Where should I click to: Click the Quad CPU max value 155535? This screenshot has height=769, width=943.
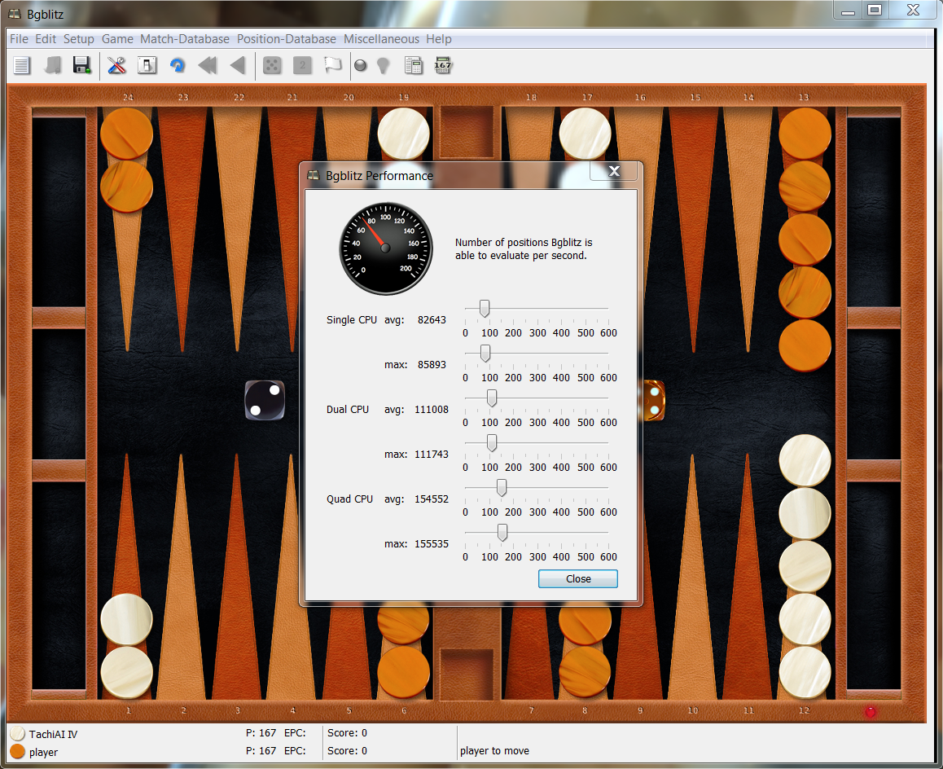432,544
